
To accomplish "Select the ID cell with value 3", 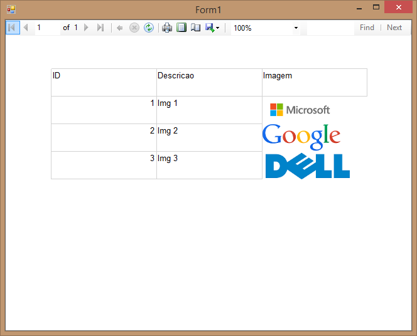I will (x=104, y=165).
